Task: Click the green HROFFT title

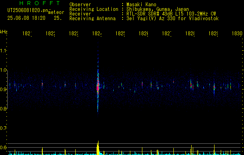Action: (x=40, y=3)
